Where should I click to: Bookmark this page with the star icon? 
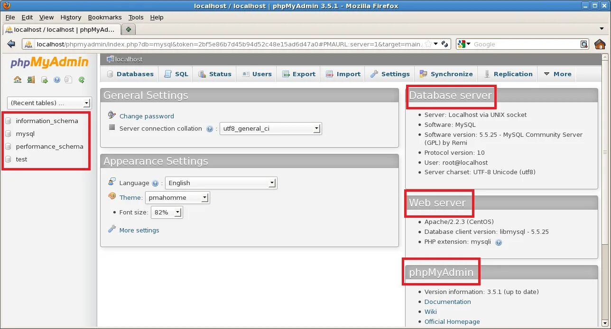coord(428,44)
